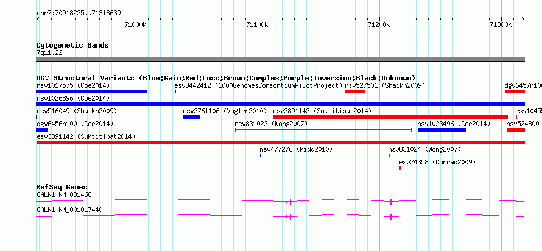Click the esv2761106 blue gain bar
This screenshot has height=251, width=542.
click(x=191, y=117)
